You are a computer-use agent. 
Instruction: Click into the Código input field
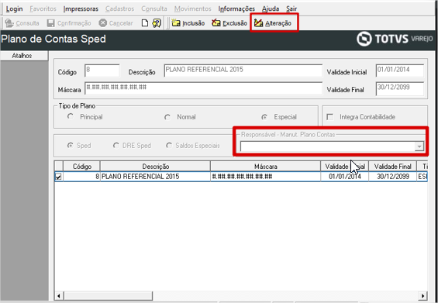(x=102, y=71)
